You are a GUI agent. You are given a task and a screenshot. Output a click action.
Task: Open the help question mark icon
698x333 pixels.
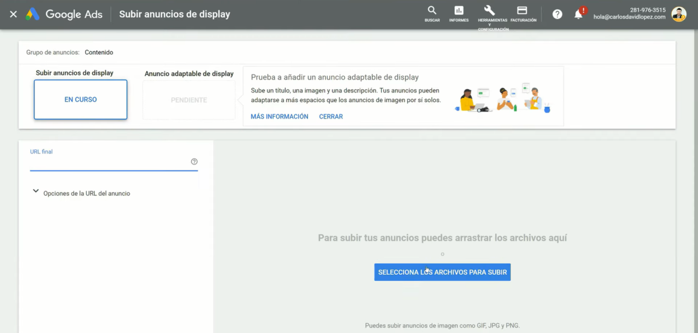tap(557, 14)
